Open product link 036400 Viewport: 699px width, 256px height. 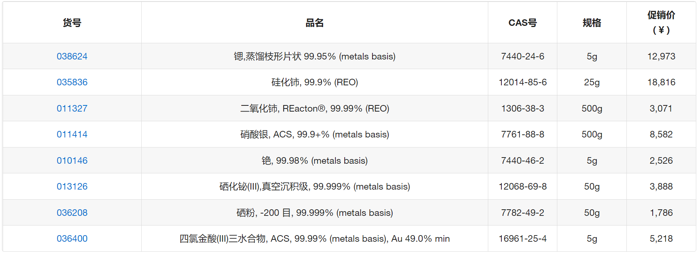(72, 239)
